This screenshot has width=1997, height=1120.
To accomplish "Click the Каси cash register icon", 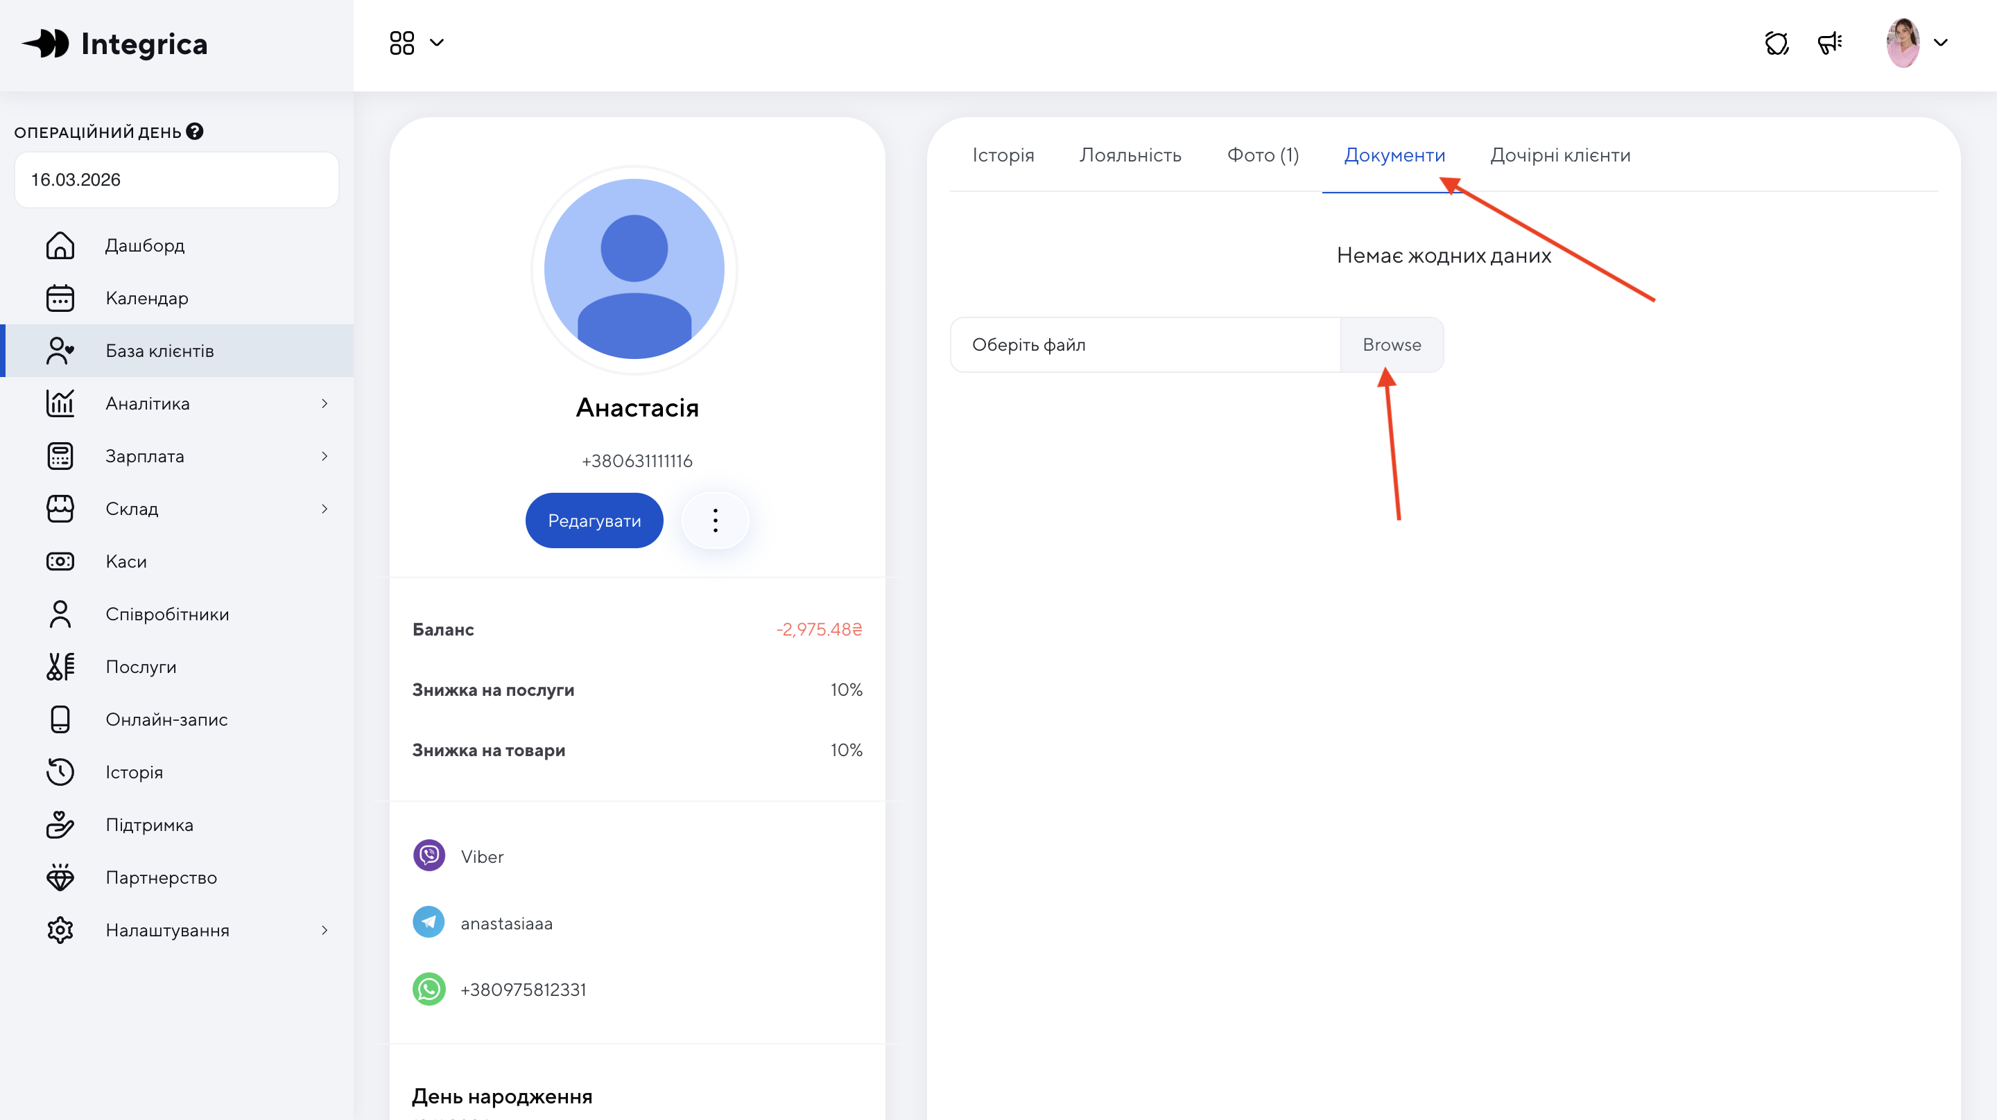I will tap(60, 561).
